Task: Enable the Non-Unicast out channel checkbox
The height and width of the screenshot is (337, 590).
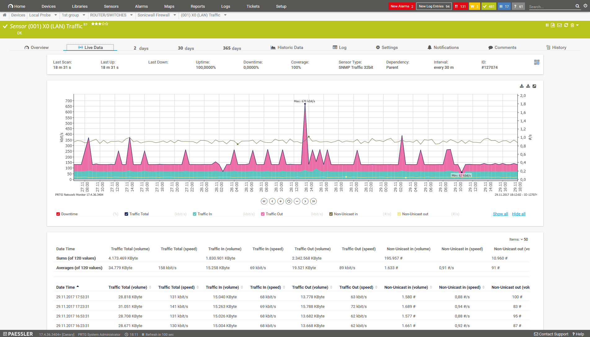Action: 398,214
